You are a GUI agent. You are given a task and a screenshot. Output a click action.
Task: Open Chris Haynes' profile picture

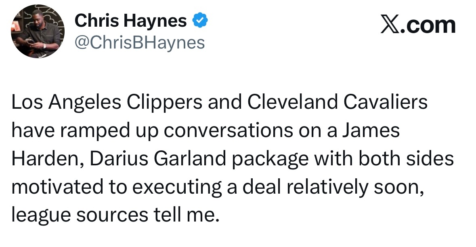click(38, 32)
